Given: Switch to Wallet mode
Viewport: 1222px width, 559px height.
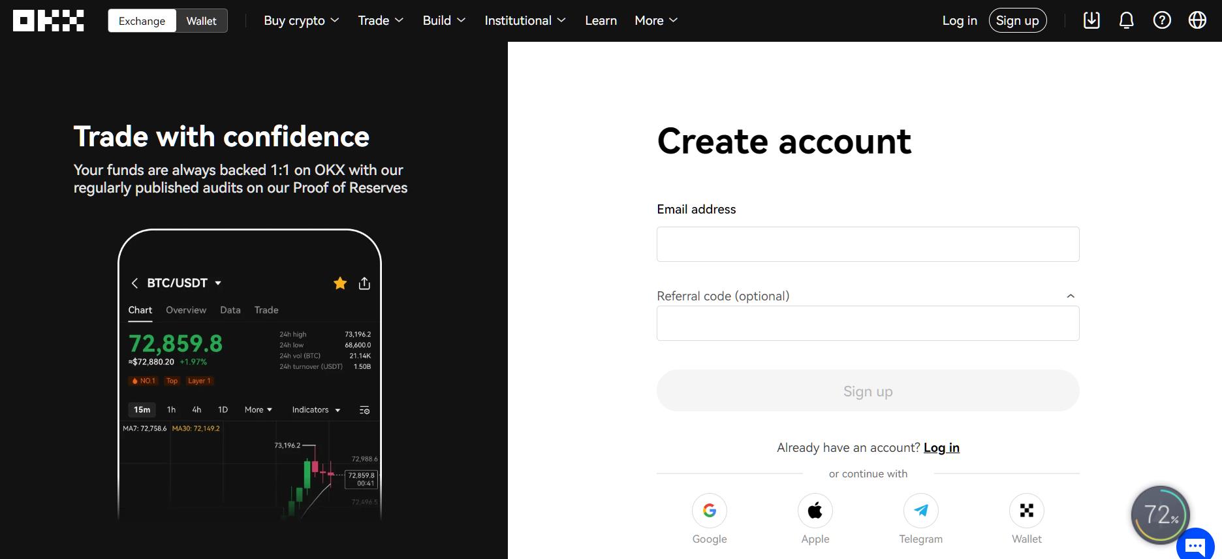Looking at the screenshot, I should (201, 21).
